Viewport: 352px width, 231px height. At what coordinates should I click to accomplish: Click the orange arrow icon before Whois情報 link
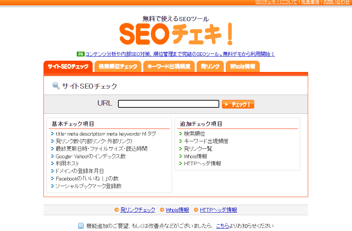pos(162,210)
